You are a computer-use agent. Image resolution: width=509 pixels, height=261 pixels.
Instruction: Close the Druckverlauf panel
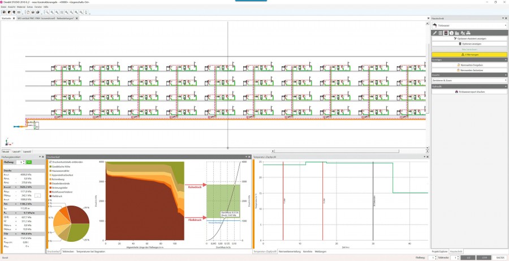pyautogui.click(x=249, y=157)
